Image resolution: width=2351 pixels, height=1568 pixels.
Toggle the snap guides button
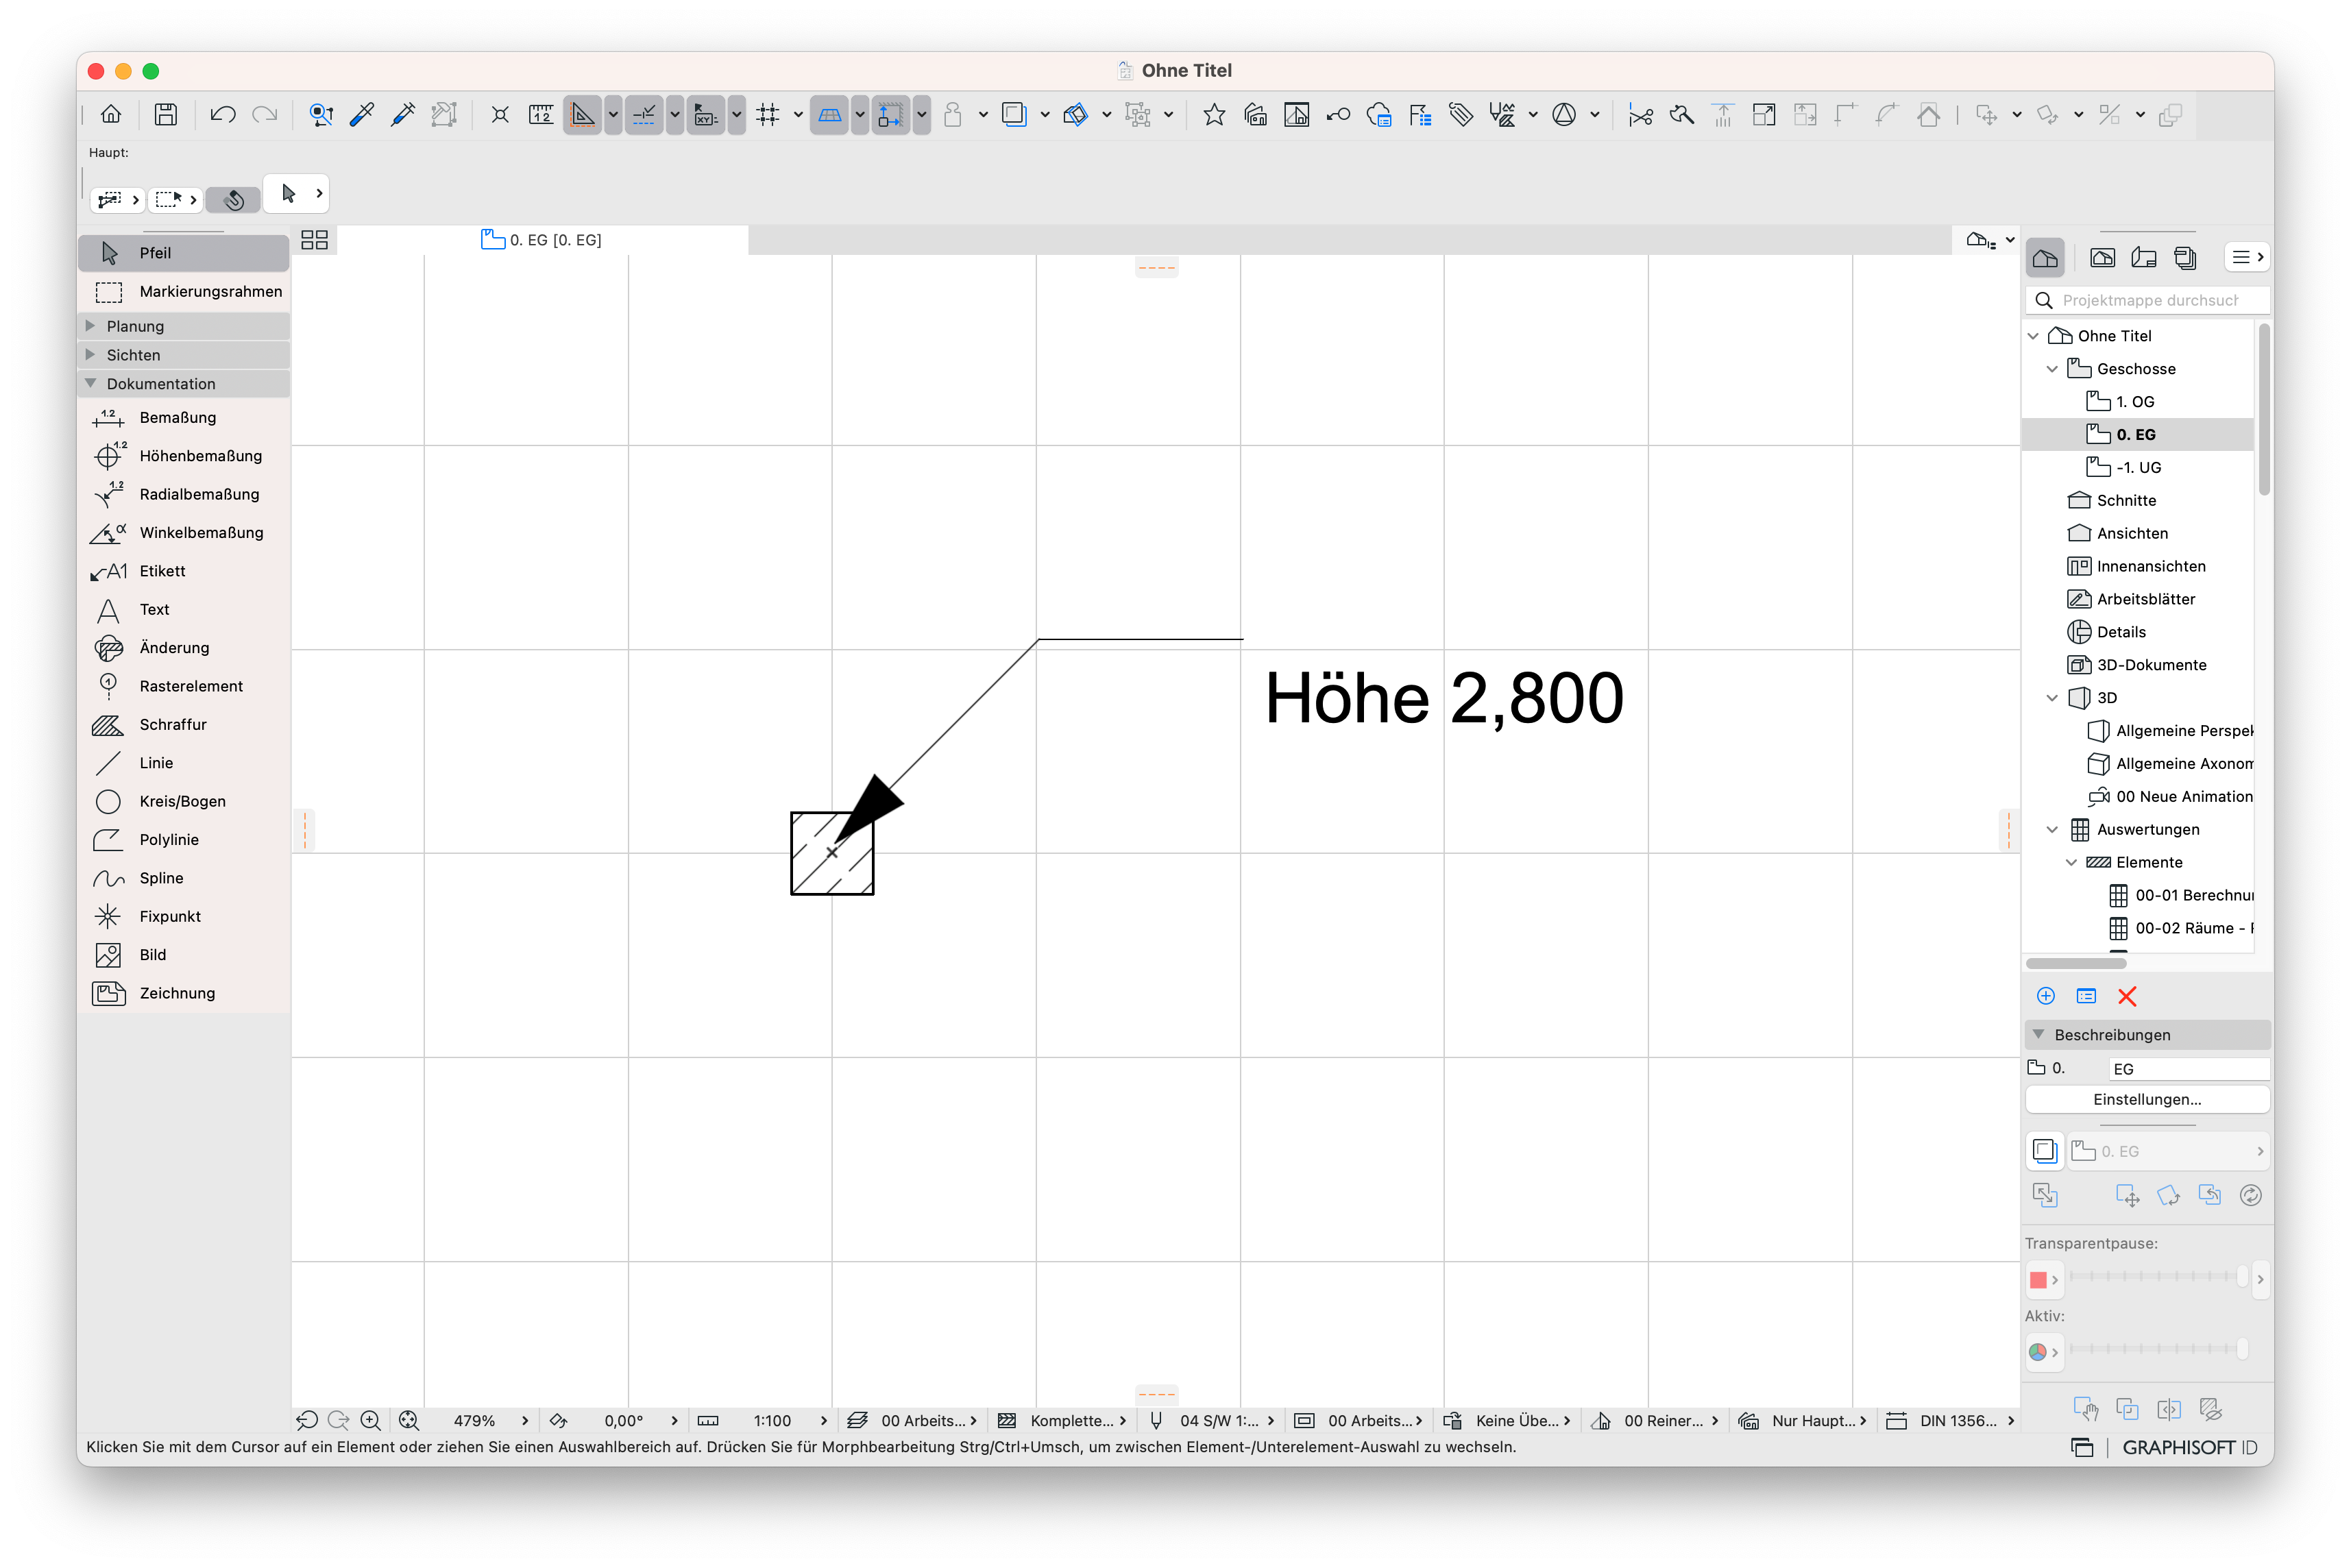pos(644,115)
